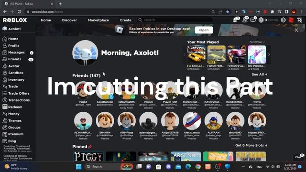This screenshot has height=172, width=306.
Task: Open the Robux balance icon
Action: (x=261, y=20)
